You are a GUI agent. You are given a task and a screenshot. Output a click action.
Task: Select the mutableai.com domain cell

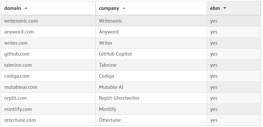tap(21, 87)
